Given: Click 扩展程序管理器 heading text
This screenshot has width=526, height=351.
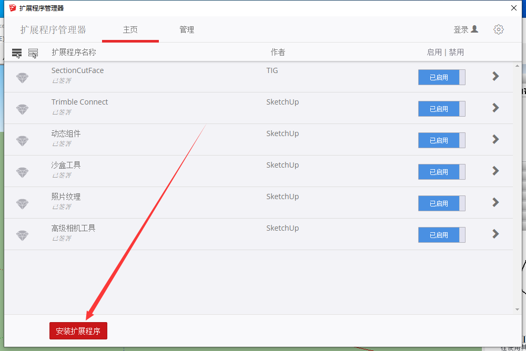Looking at the screenshot, I should pos(53,30).
